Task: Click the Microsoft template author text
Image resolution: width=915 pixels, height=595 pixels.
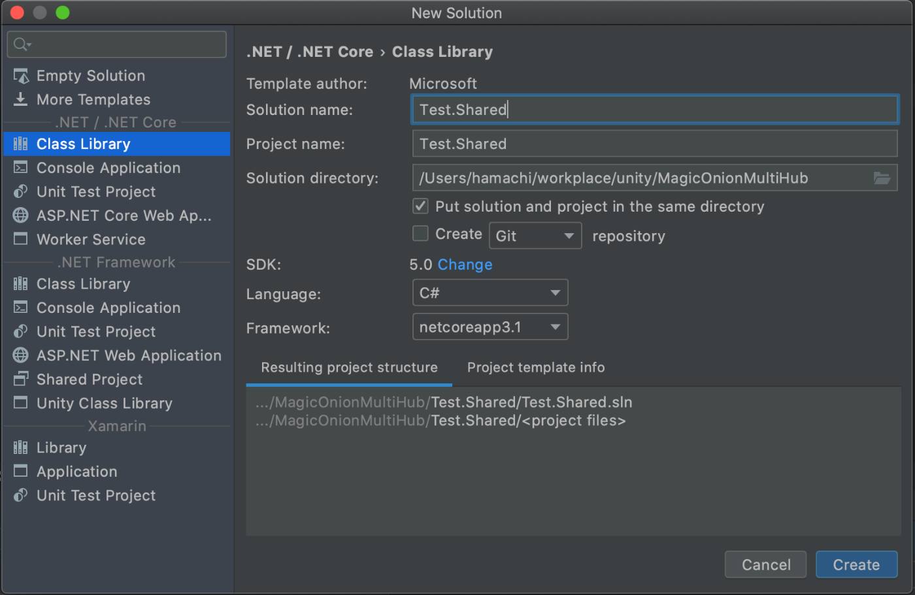Action: pos(442,84)
